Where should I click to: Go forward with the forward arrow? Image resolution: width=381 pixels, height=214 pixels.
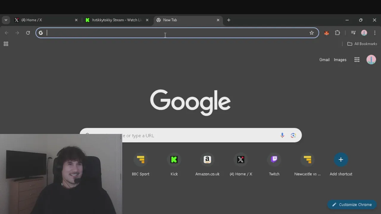tap(17, 33)
